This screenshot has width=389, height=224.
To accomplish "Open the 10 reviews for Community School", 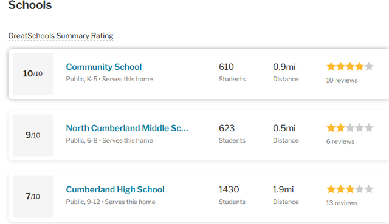I will 342,80.
